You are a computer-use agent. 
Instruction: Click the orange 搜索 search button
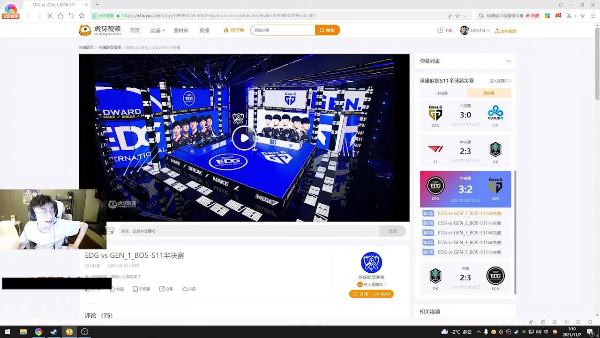pos(327,30)
